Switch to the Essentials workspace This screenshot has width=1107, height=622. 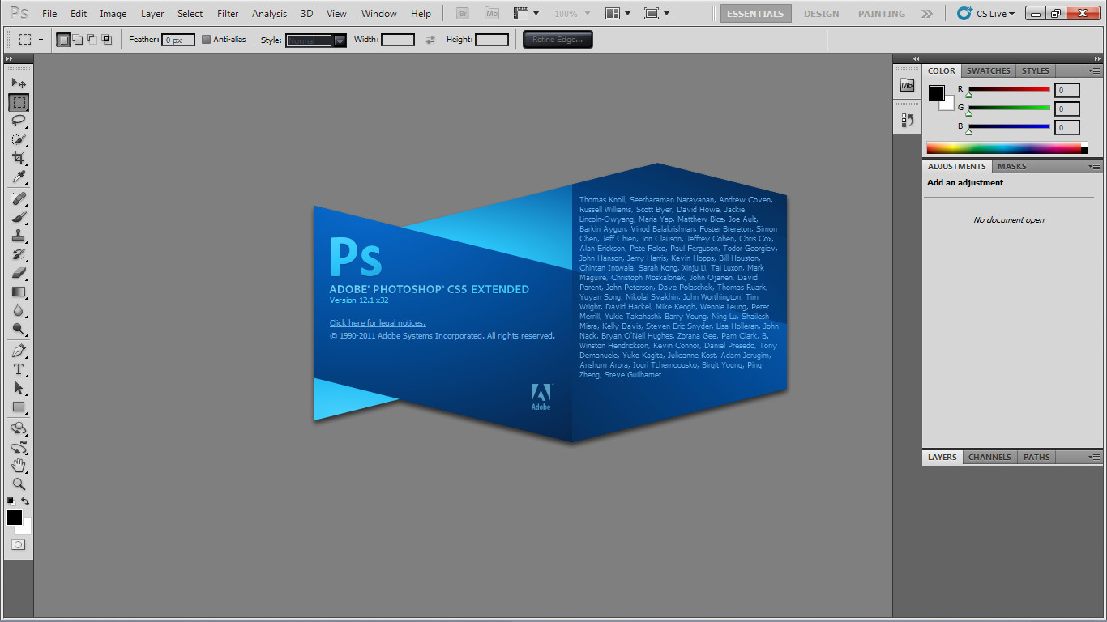[x=755, y=14]
